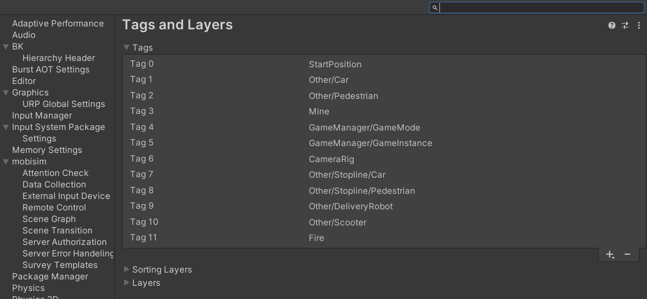Collapse the Input System Package node
Screen dimensions: 647x299
pos(6,127)
